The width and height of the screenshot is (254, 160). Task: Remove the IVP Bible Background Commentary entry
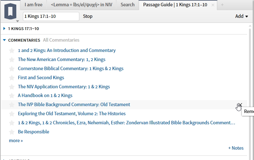240,105
